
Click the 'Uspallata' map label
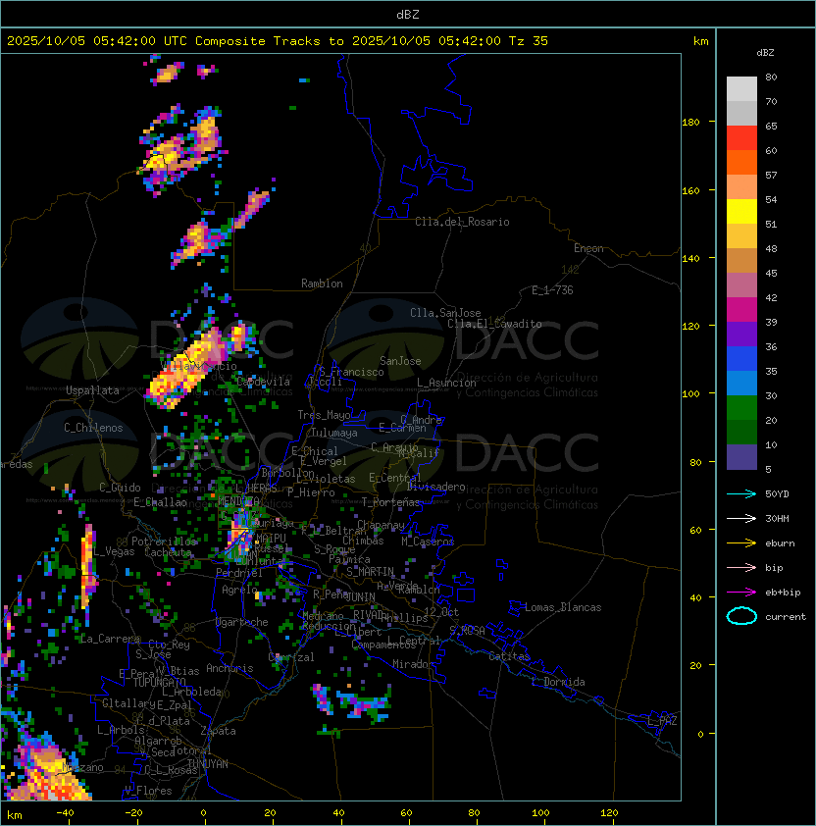click(x=92, y=390)
